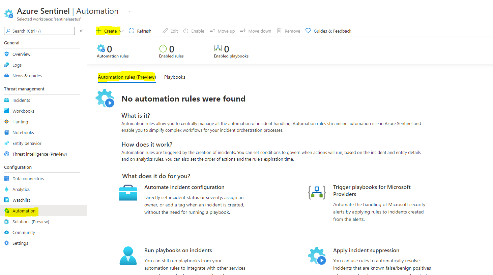Viewport: 493px width, 275px height.
Task: Click the News & guides sidebar label
Action: pyautogui.click(x=27, y=76)
